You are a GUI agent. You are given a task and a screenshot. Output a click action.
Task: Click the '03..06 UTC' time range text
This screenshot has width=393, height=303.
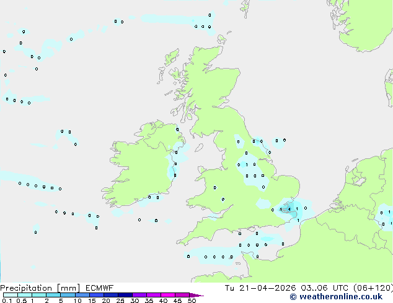(325, 288)
